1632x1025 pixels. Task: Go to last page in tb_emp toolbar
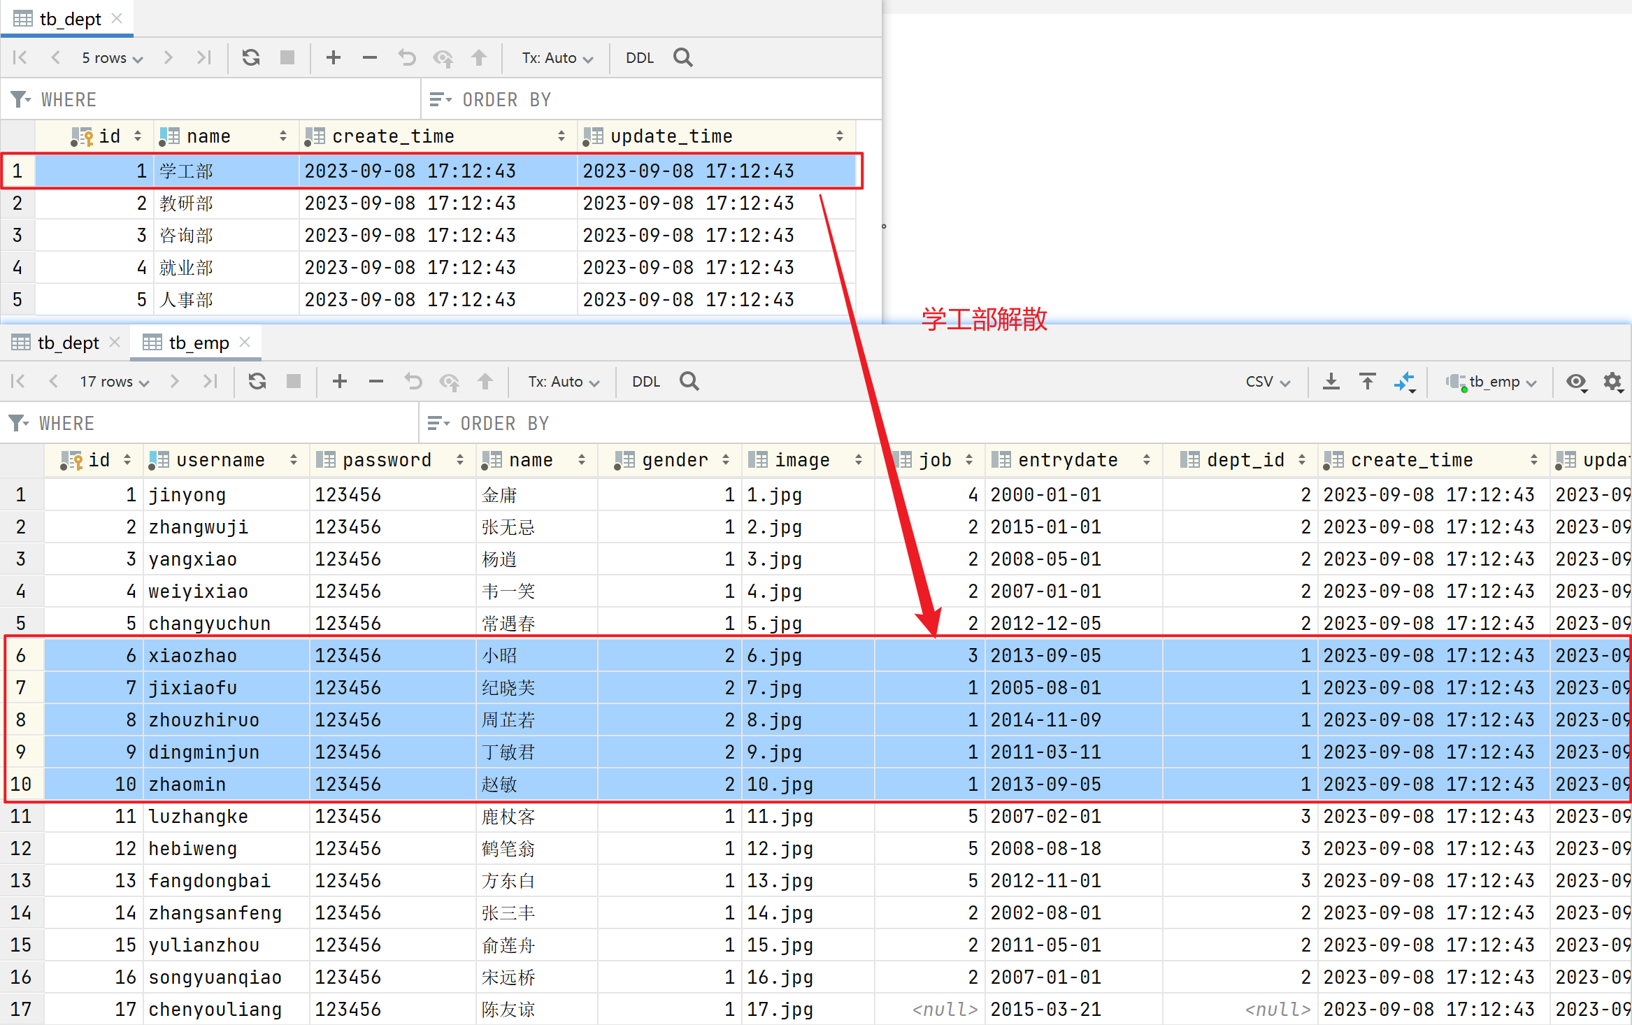point(210,381)
